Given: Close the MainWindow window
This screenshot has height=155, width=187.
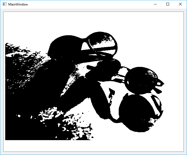Looking at the screenshot, I should (x=180, y=4).
